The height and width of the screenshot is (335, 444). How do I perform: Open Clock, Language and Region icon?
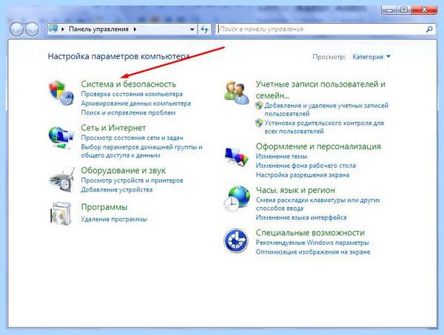coord(237,199)
